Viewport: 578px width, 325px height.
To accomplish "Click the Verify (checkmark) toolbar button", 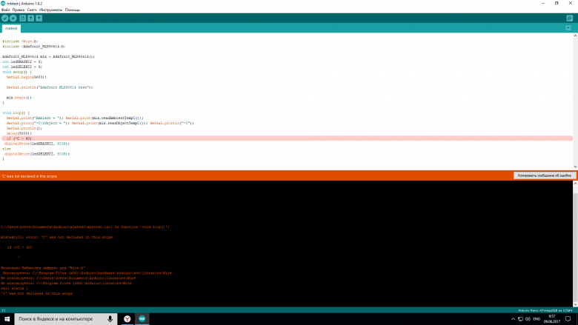I will (4, 18).
